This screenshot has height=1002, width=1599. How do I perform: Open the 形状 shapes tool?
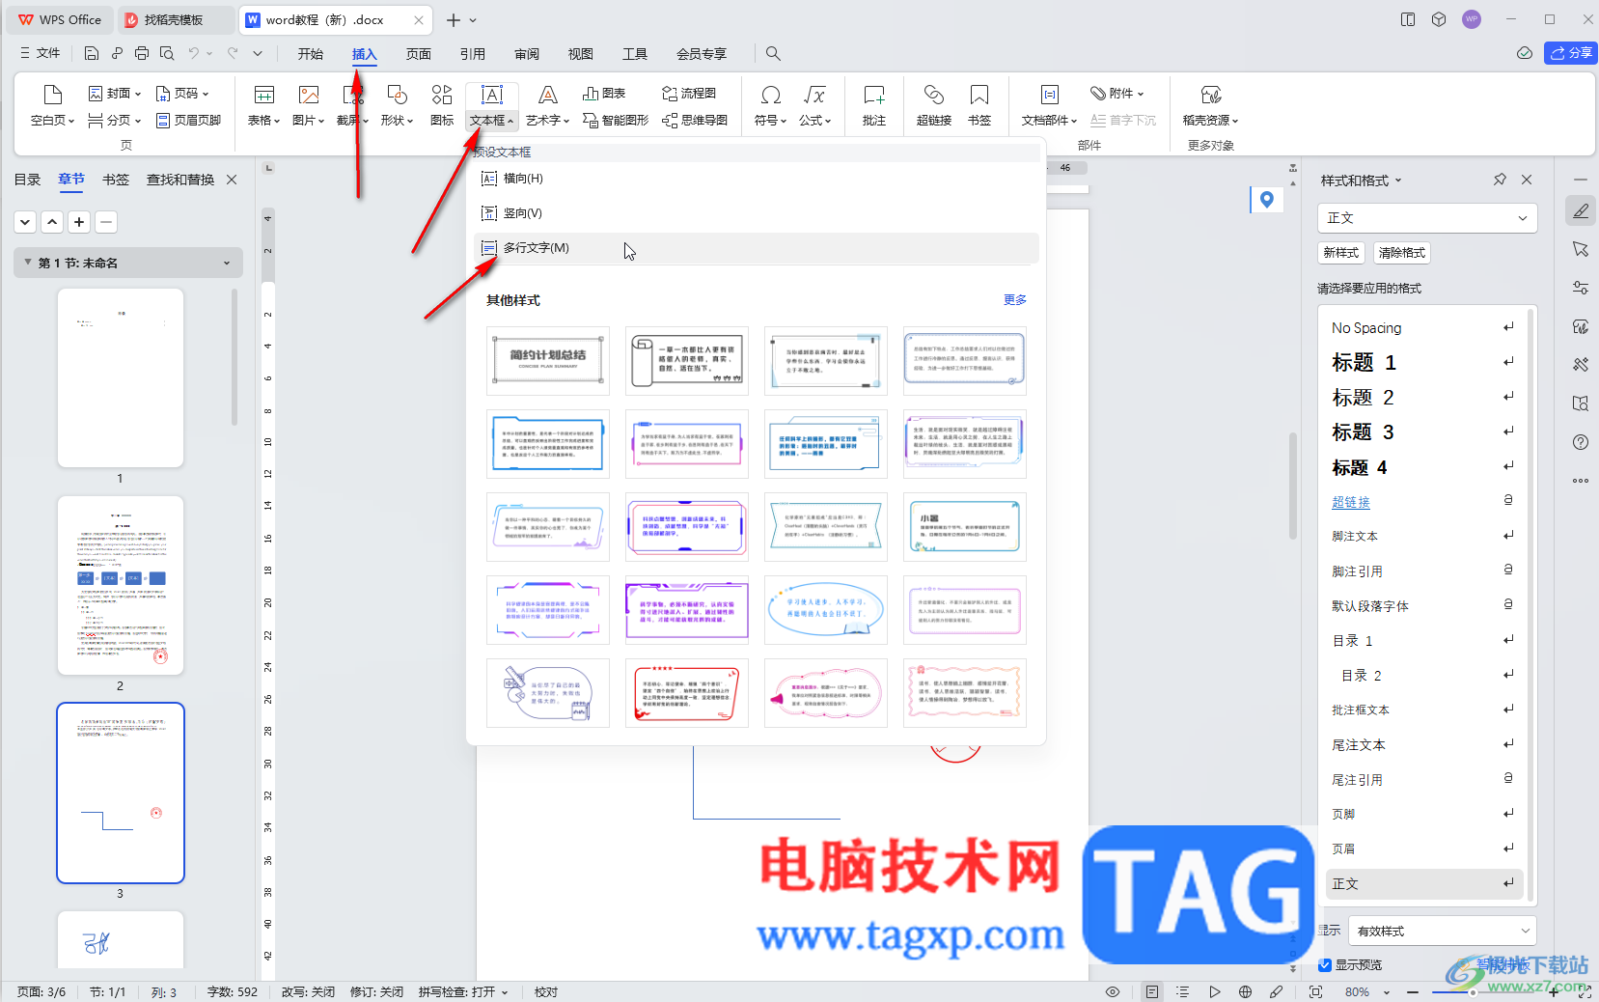(397, 105)
